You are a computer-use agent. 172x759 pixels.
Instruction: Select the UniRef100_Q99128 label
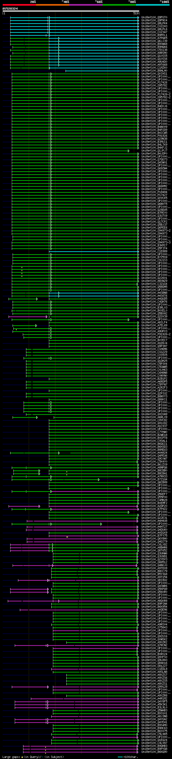[154, 687]
